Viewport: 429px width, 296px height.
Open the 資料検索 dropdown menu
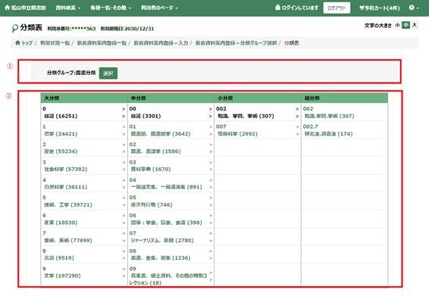pos(68,8)
